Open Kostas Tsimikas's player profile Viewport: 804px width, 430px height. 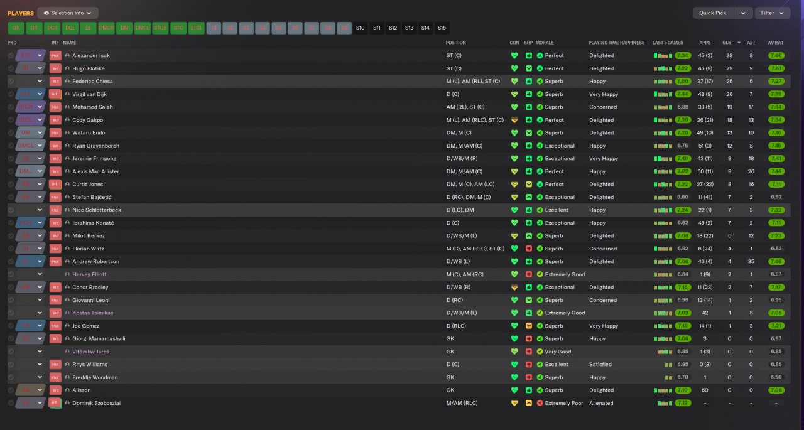(x=93, y=313)
